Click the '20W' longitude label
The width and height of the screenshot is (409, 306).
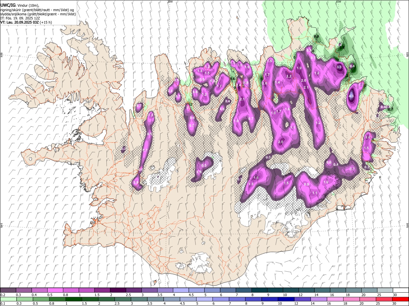coord(170,2)
